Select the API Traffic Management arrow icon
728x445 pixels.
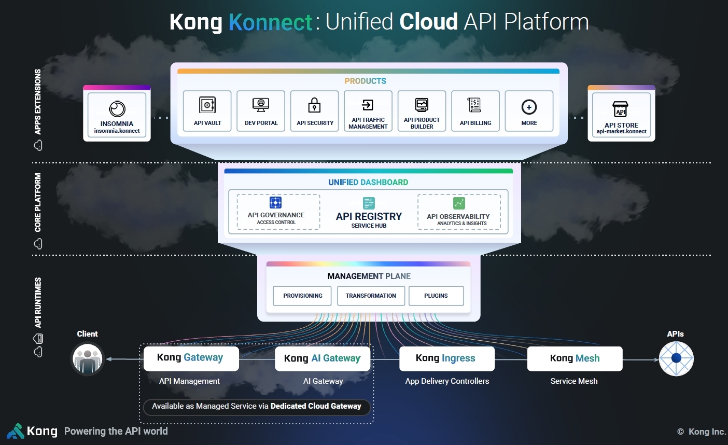point(368,105)
